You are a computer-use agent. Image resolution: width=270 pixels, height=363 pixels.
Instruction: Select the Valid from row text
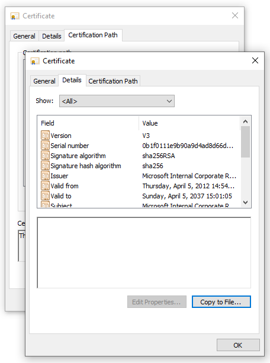(65, 186)
